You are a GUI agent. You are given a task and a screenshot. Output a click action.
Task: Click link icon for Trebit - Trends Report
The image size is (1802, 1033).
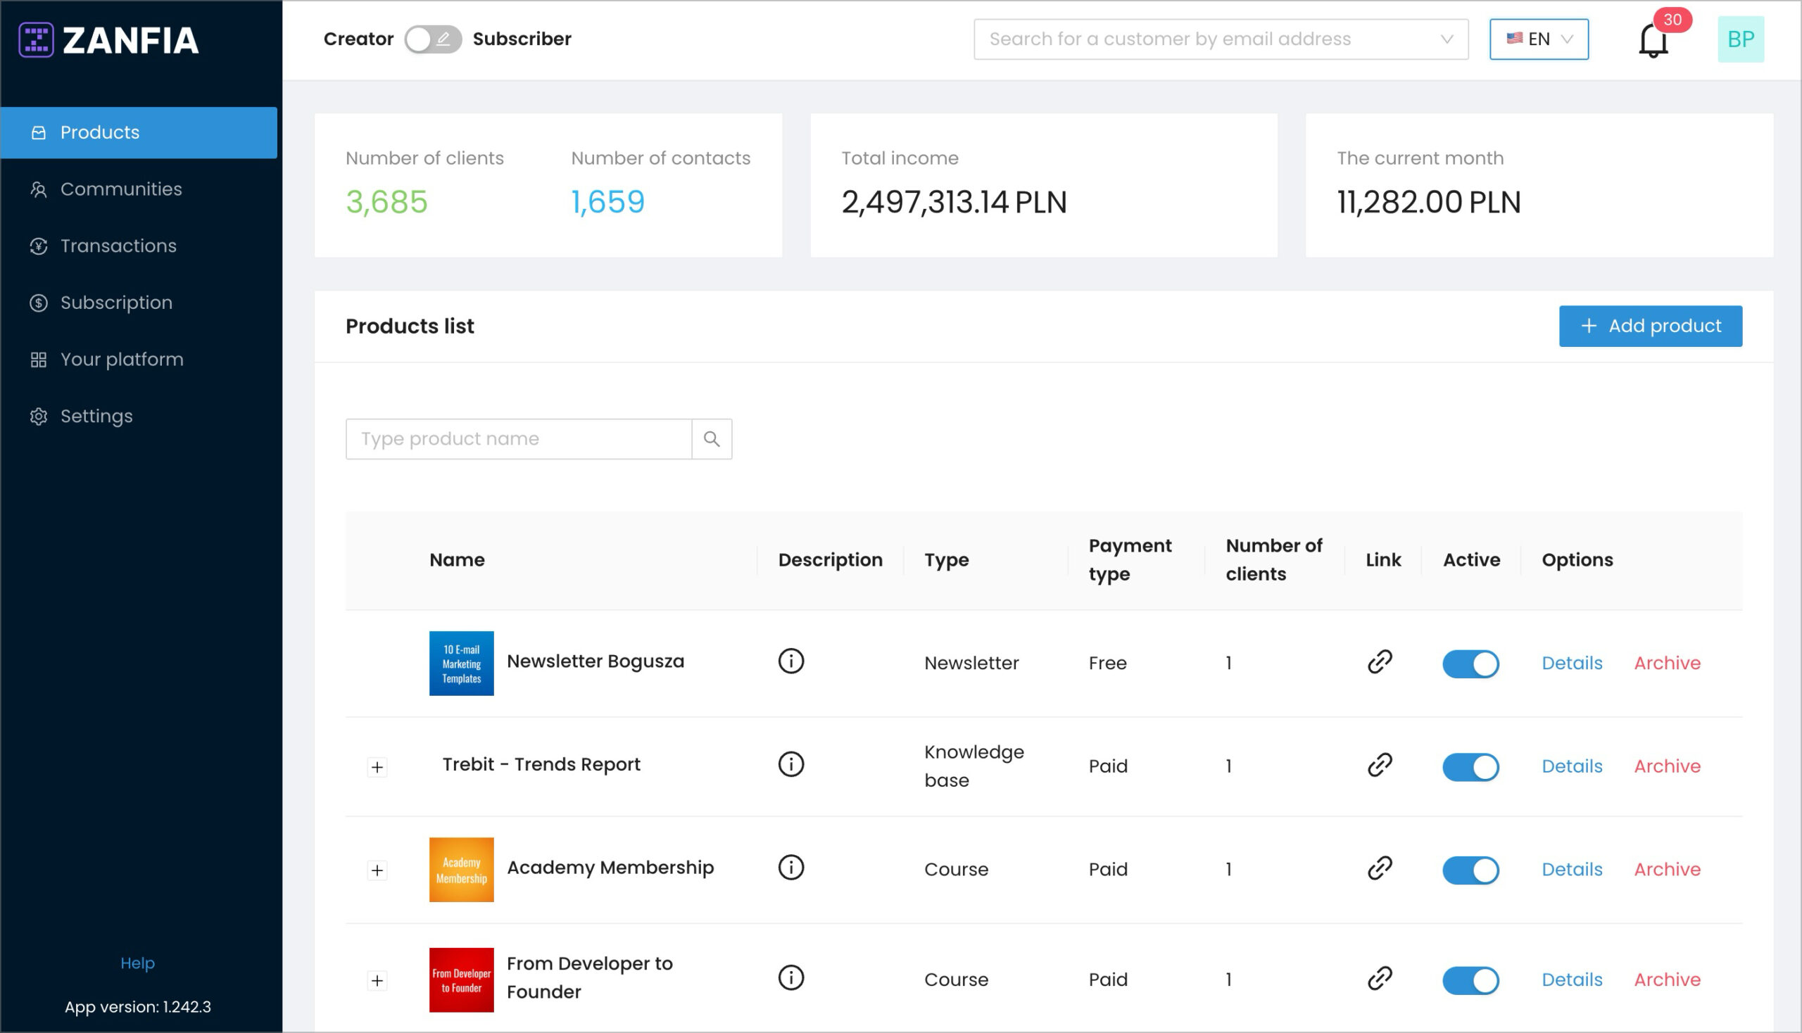pos(1379,765)
